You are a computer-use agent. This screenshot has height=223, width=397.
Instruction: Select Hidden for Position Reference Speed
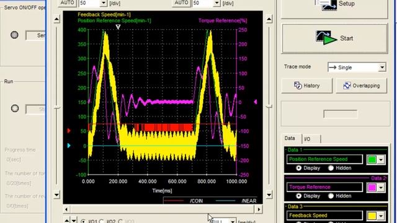(331, 168)
